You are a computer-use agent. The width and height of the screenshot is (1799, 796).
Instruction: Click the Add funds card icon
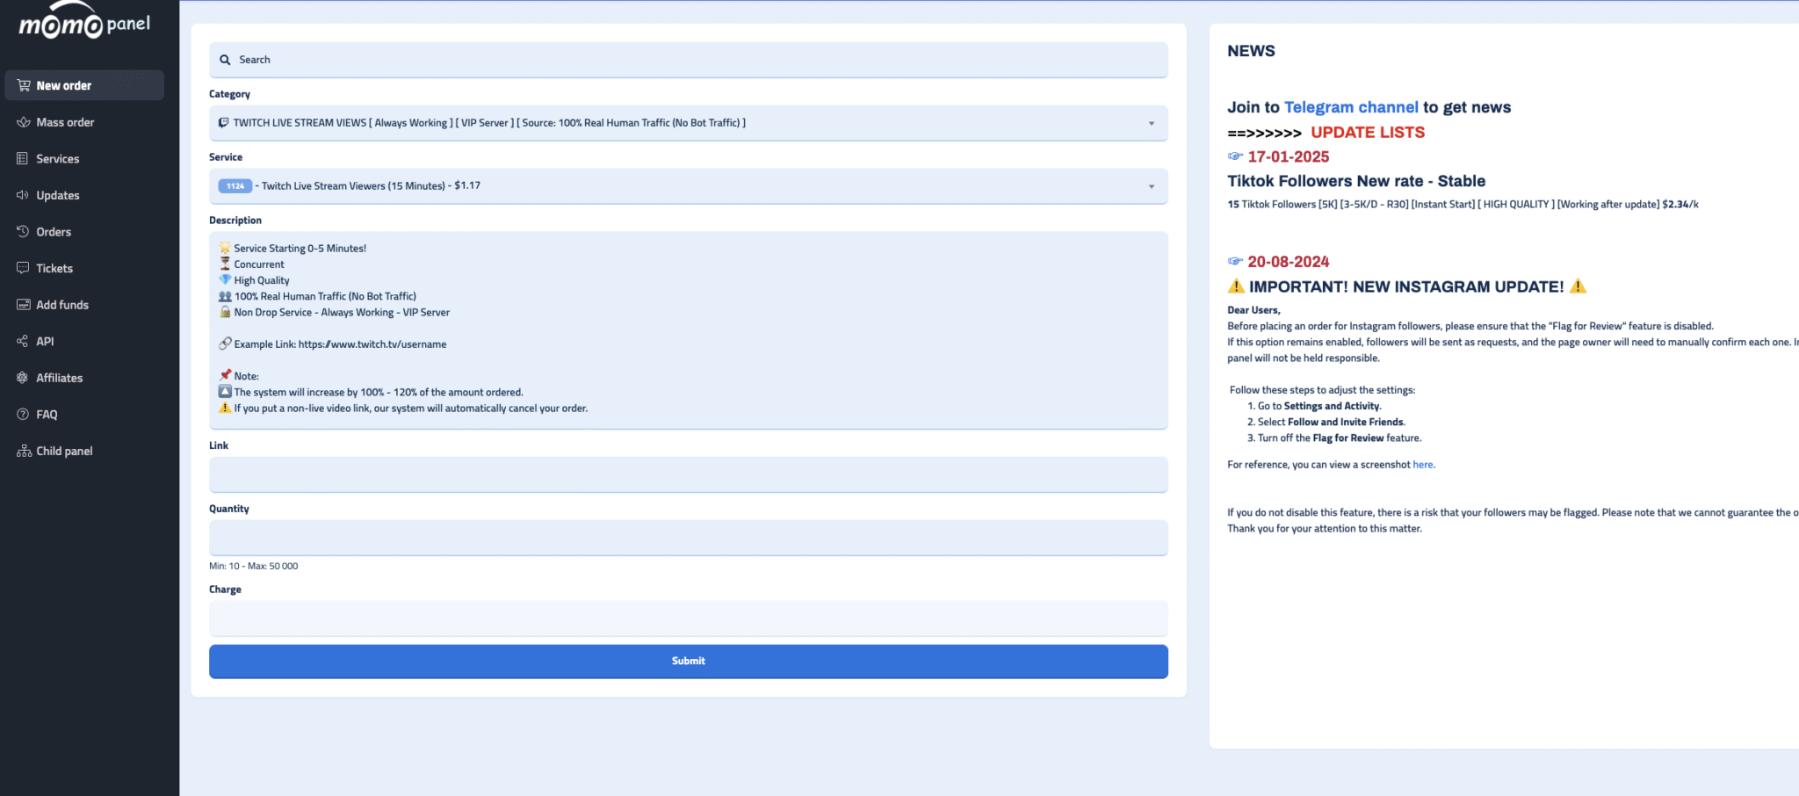point(23,305)
